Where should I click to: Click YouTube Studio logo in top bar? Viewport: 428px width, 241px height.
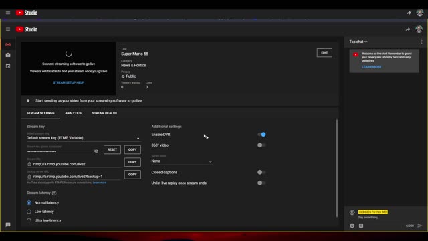(x=27, y=13)
